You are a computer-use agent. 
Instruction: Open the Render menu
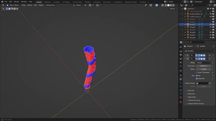pos(17,2)
